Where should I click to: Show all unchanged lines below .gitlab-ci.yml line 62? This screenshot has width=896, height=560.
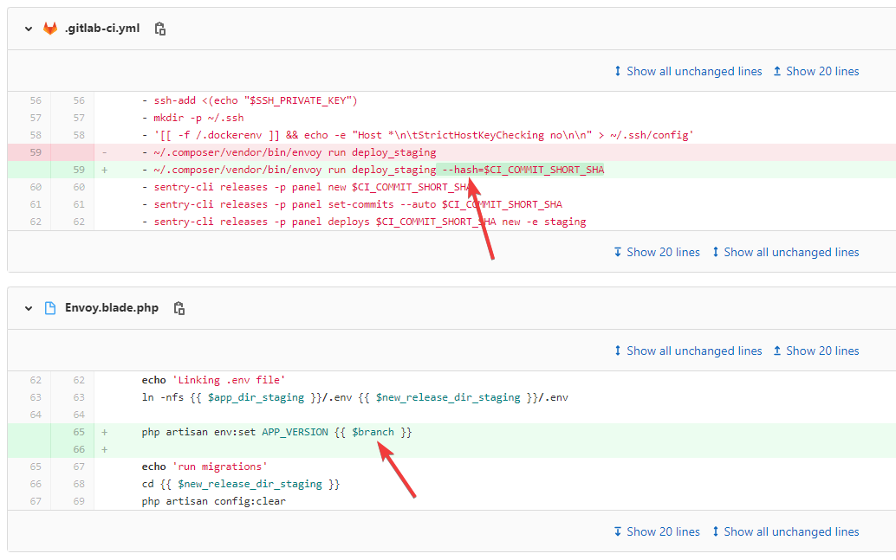[784, 252]
